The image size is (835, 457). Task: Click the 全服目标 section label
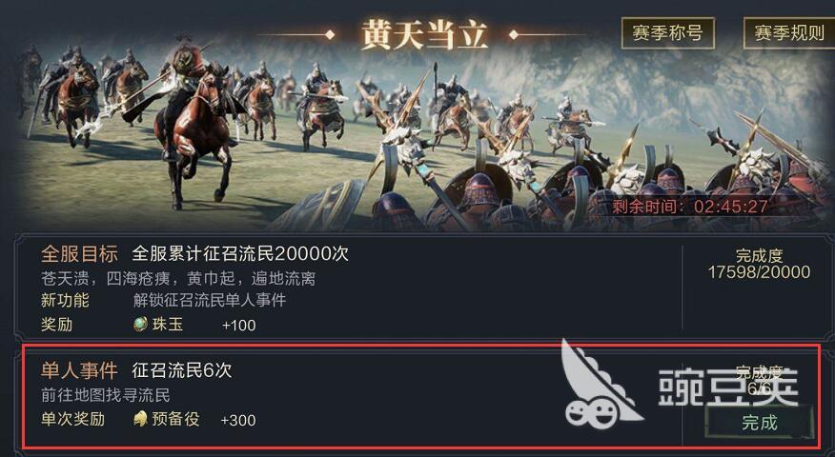click(79, 254)
